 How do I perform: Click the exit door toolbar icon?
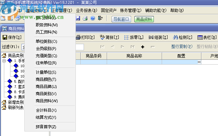coord(100,18)
